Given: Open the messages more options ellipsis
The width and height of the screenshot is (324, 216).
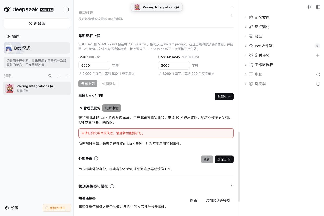Looking at the screenshot, I should point(58,76).
